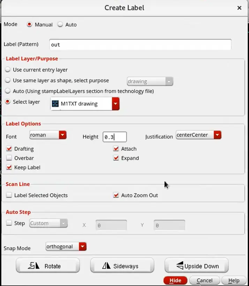The image size is (249, 286).
Task: Toggle the Auto Zoom Out checkbox
Action: click(x=116, y=195)
